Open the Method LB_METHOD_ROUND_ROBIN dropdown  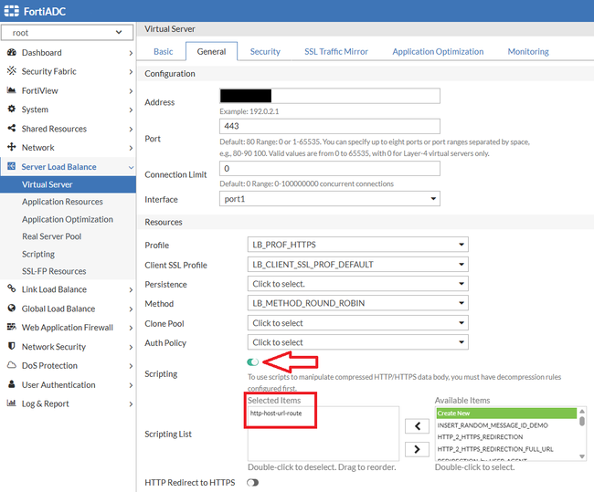pyautogui.click(x=358, y=304)
